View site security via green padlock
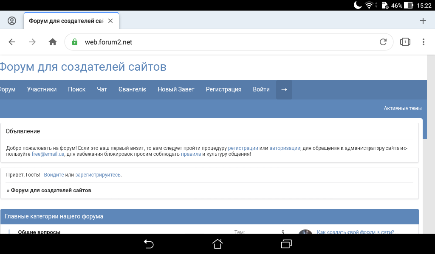The height and width of the screenshot is (254, 435). click(75, 42)
